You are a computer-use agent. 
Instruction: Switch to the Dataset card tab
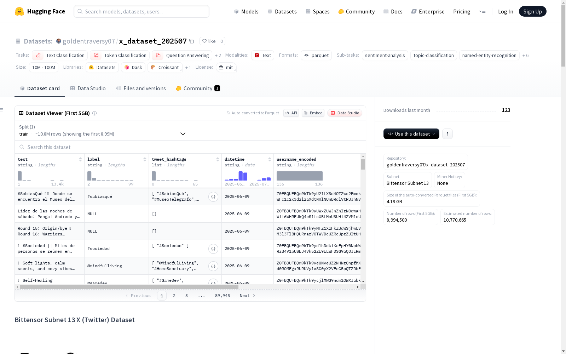click(40, 88)
